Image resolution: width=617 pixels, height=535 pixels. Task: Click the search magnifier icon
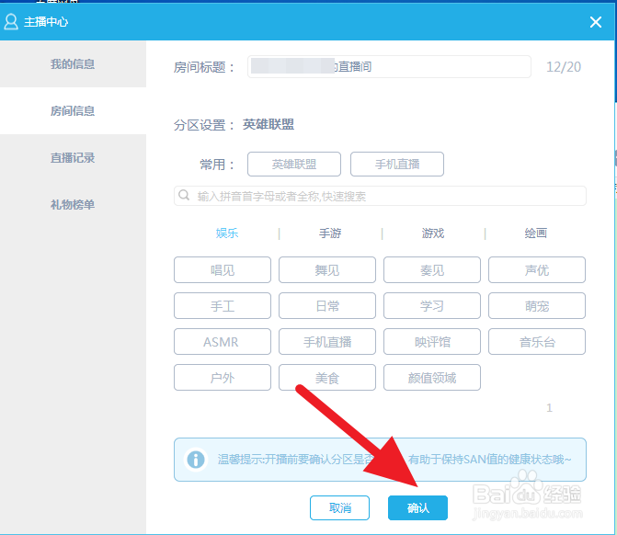(184, 195)
